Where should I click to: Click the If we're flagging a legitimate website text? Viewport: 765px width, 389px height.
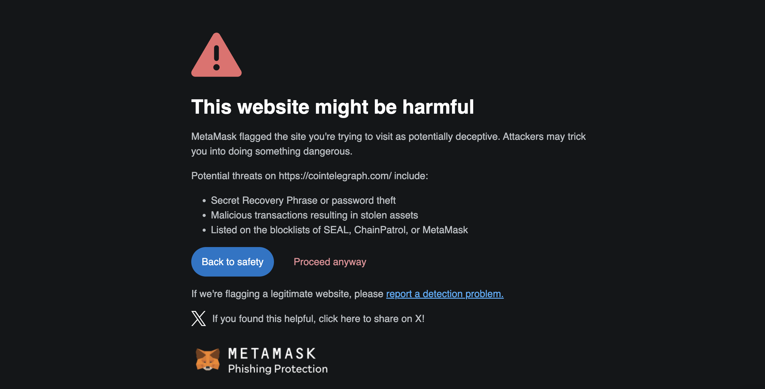coord(287,294)
